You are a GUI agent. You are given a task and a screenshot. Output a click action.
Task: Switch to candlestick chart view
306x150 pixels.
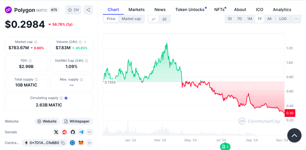(164, 19)
